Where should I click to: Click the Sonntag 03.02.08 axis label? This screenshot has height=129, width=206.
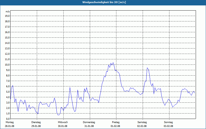[x=168, y=124]
